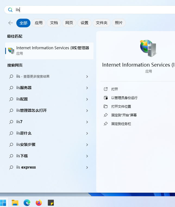
Task: Click the admin shield icon beside 以管理员身份运行
Action: tap(105, 98)
